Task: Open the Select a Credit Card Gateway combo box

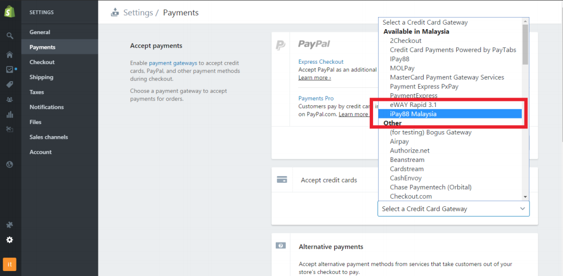Action: click(x=453, y=209)
